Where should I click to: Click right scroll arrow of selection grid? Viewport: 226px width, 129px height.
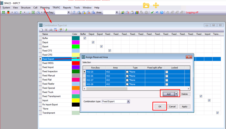188,88
